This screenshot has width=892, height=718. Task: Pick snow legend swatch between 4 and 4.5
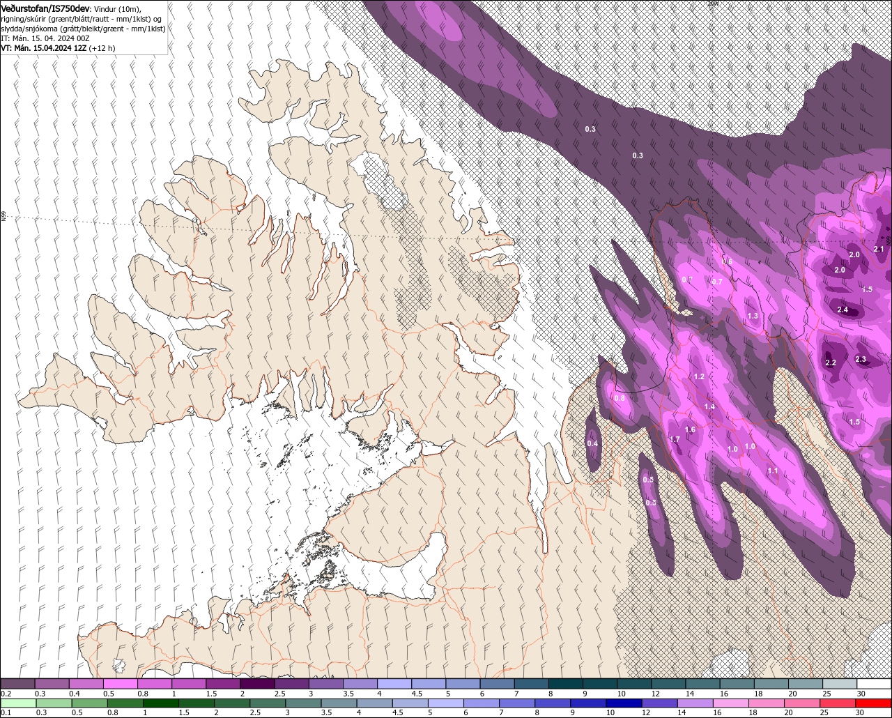point(394,684)
